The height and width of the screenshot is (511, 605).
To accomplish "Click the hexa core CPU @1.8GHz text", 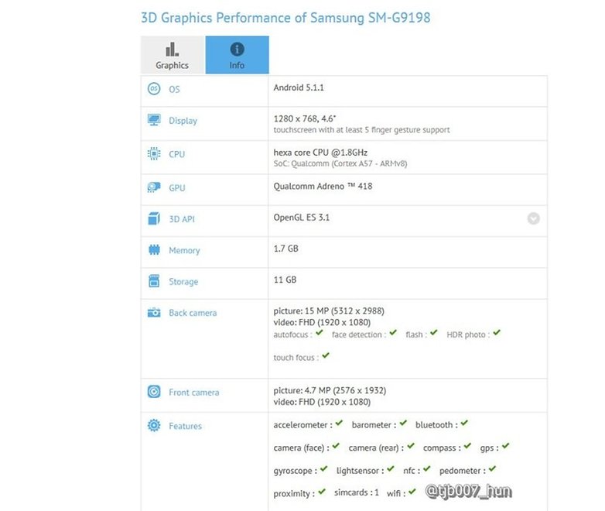I will (x=320, y=153).
